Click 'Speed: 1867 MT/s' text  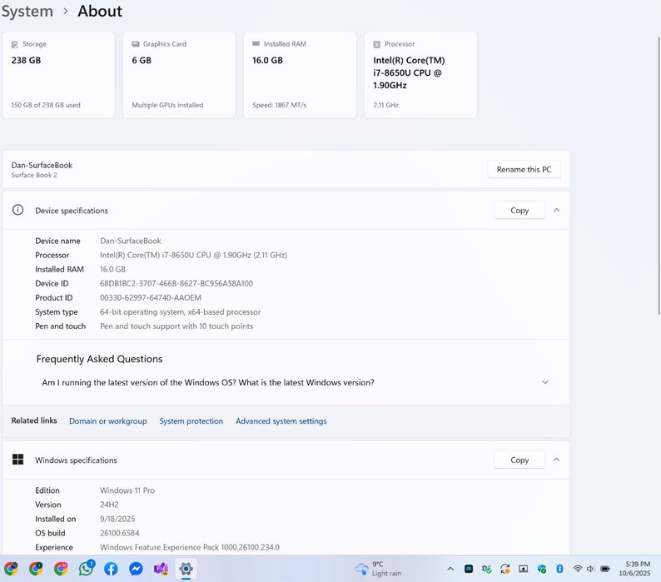[x=280, y=105]
